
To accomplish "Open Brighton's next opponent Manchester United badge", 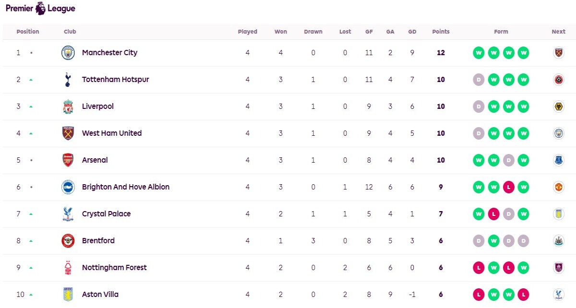I will tap(558, 187).
